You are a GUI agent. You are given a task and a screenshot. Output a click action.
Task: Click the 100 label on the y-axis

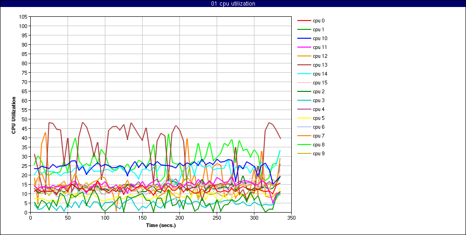pyautogui.click(x=24, y=26)
